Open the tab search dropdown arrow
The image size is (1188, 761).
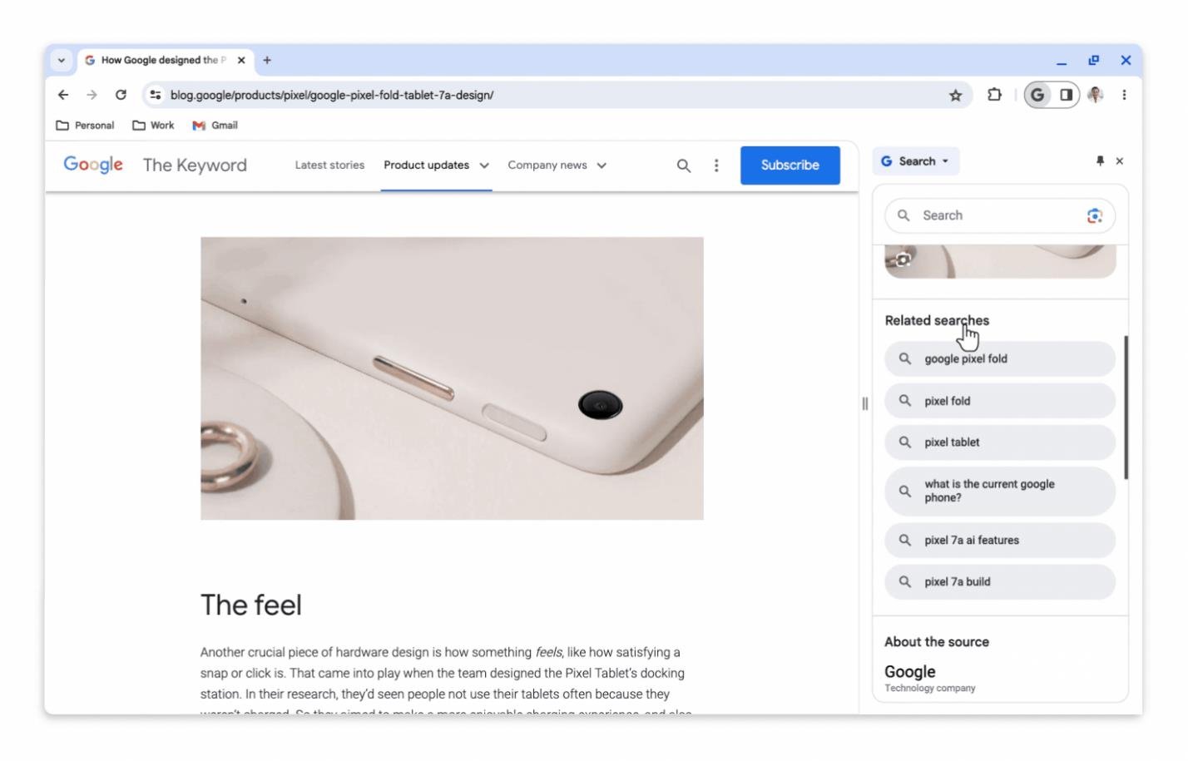pos(61,60)
